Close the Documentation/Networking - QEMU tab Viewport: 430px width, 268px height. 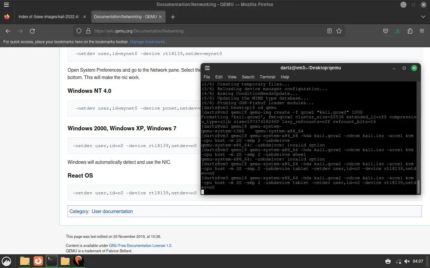point(160,17)
